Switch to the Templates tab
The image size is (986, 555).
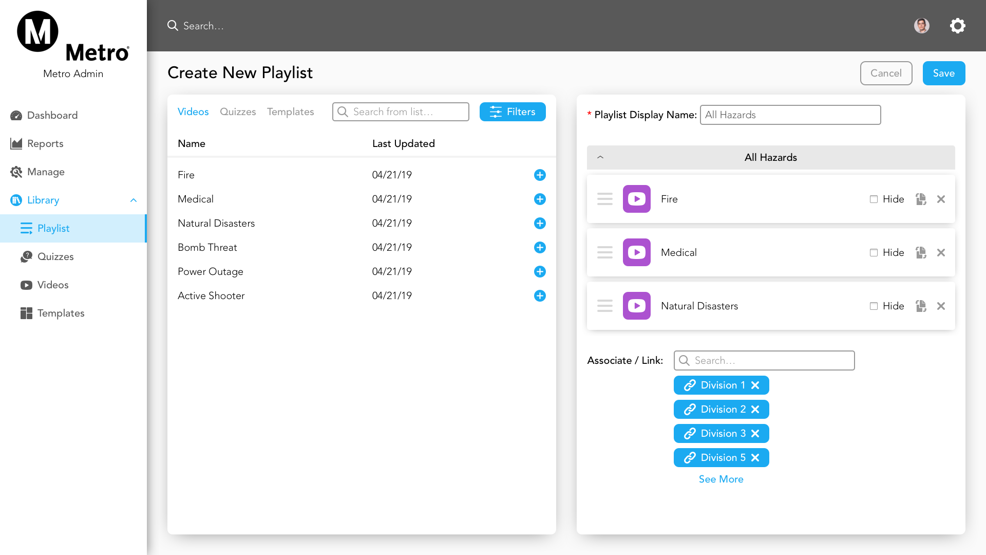click(290, 112)
